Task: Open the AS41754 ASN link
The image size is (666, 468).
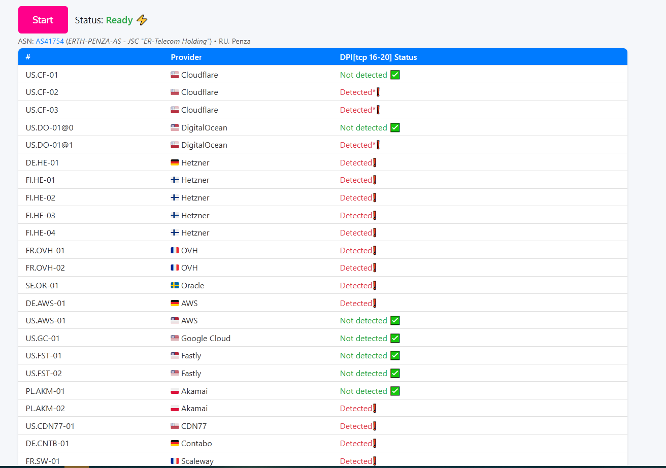Action: (x=50, y=41)
